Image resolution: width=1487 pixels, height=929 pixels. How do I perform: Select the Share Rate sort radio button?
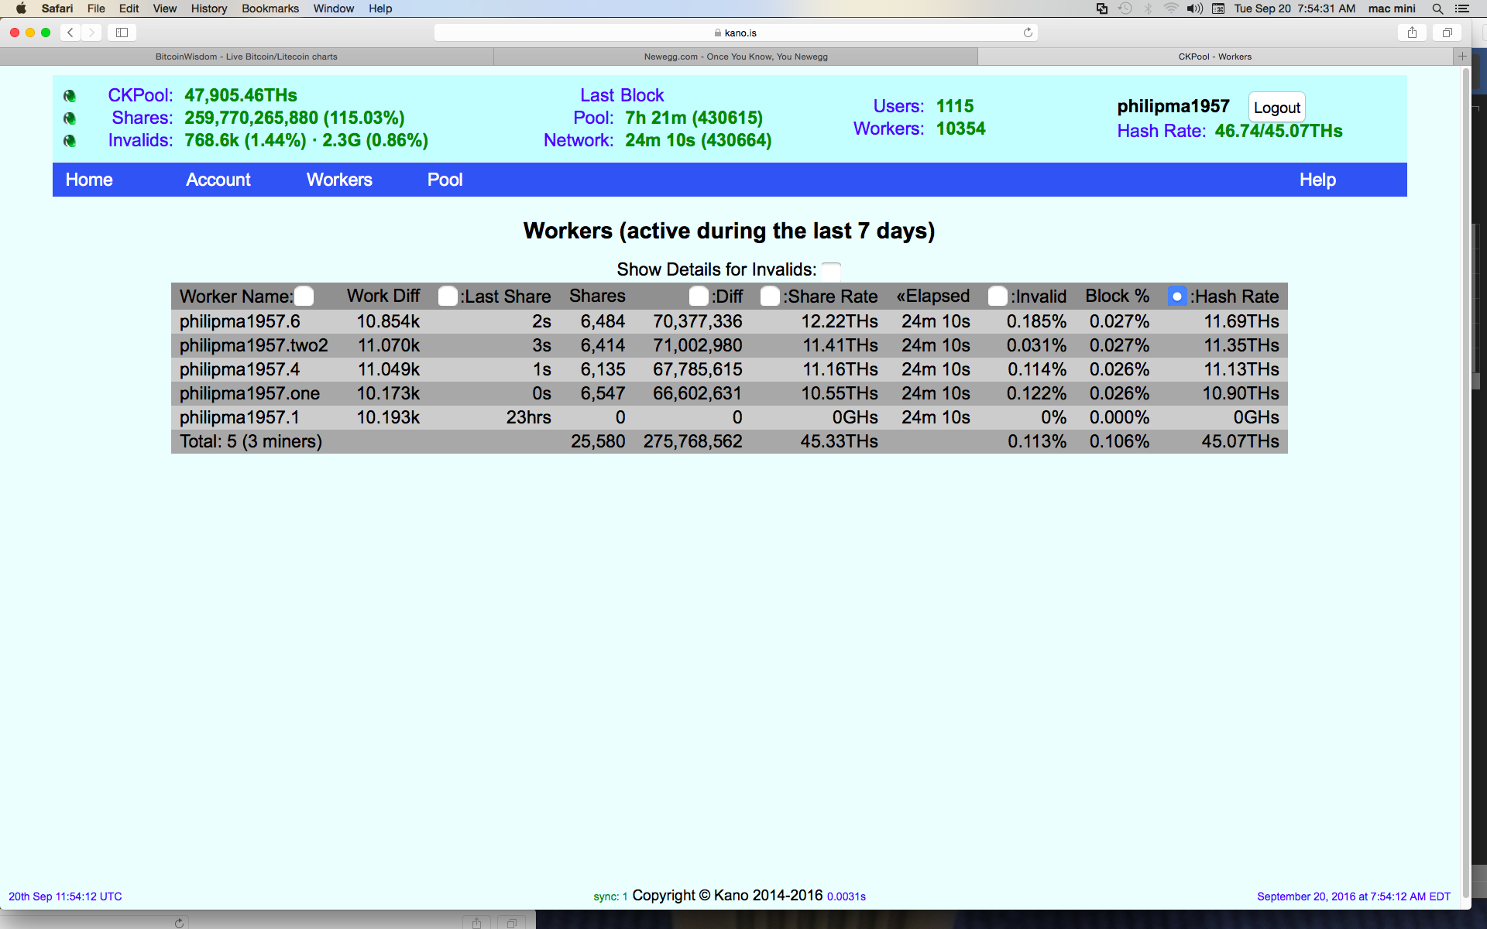click(x=770, y=297)
